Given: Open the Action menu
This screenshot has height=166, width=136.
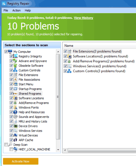Looking at the screenshot, I should 16,11.
